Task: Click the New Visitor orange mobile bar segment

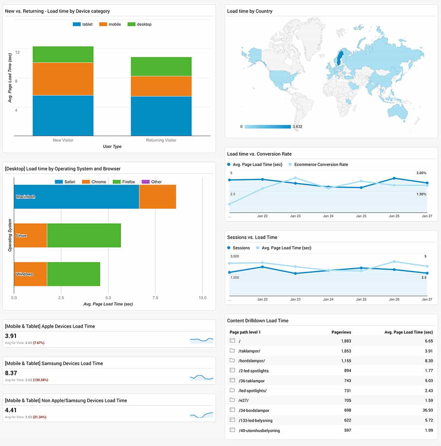Action: 63,79
